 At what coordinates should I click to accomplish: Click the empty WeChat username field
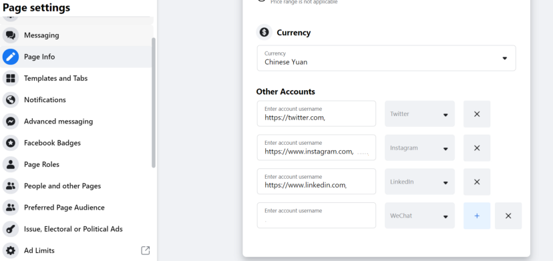point(317,215)
